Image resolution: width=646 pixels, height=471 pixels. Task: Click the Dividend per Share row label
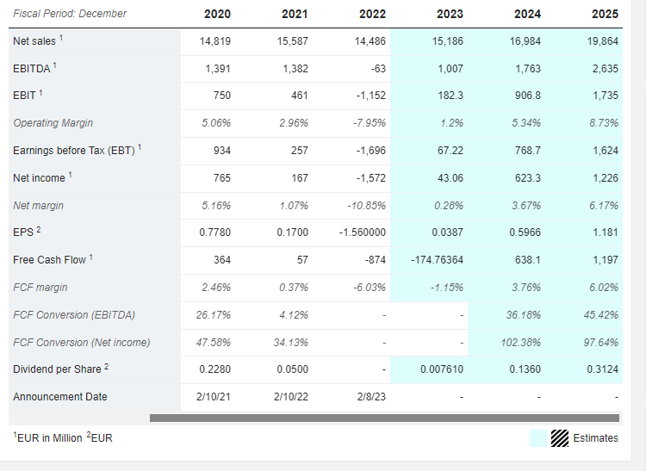(57, 369)
